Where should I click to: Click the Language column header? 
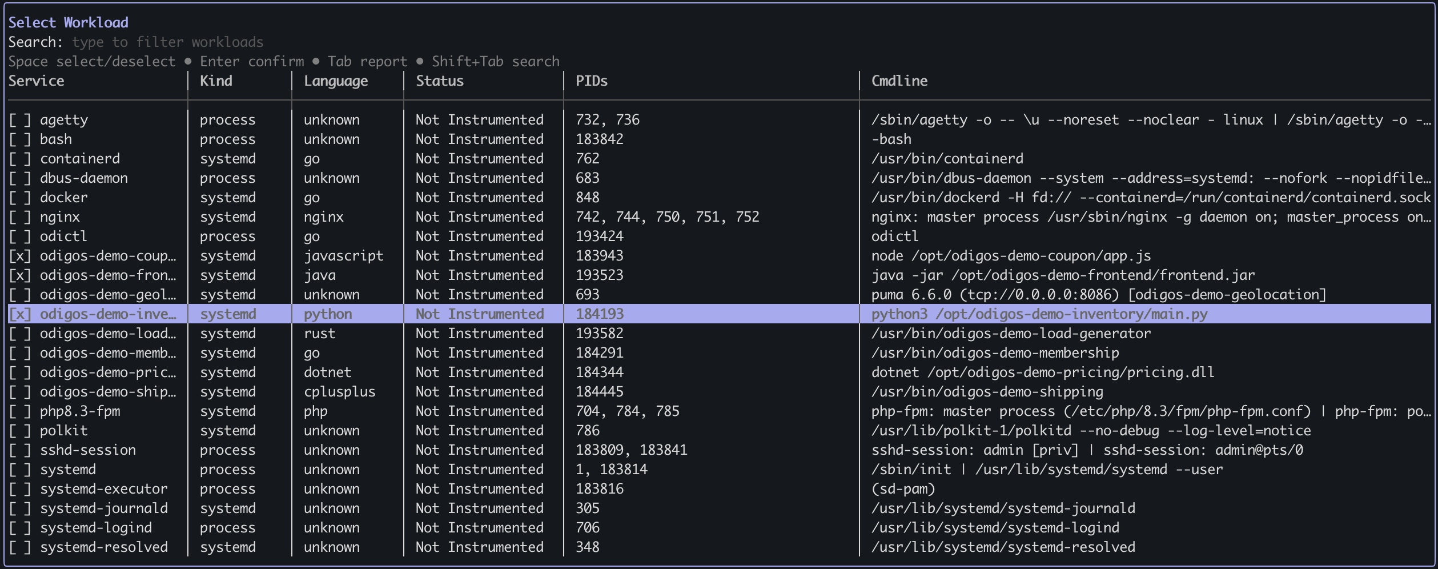coord(336,81)
